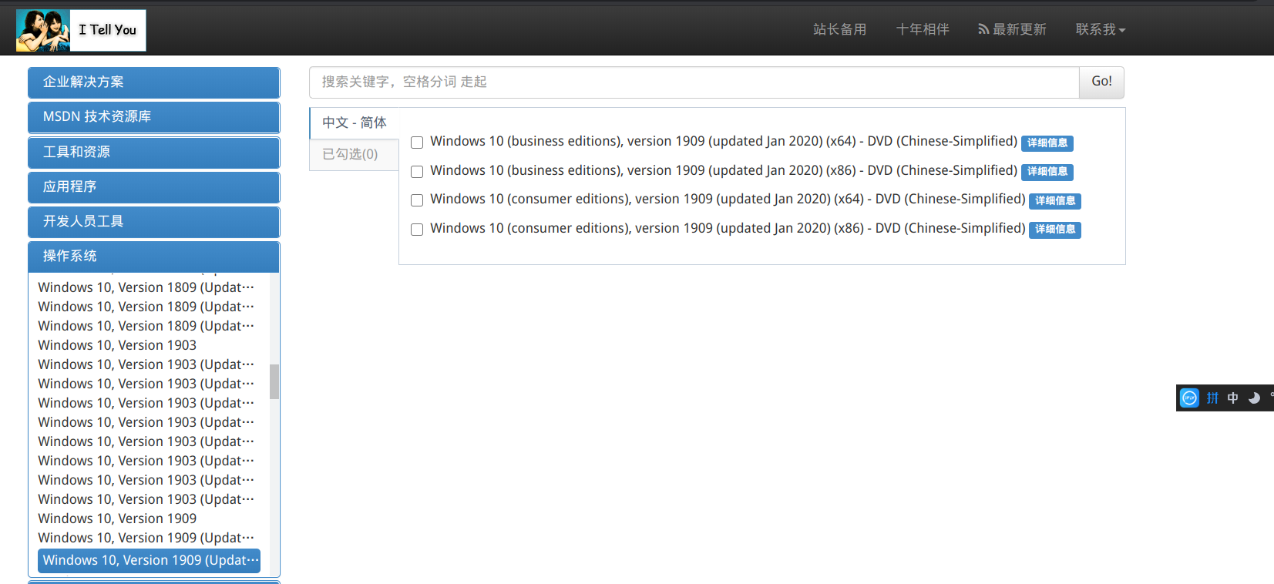Tick consumer editions 1909 (x64) DVD checkbox

click(x=417, y=200)
